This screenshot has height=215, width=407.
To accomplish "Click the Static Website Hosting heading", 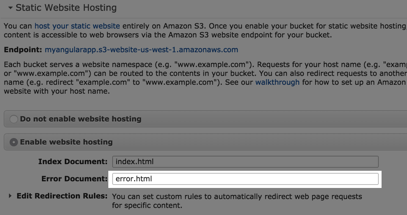I will pos(66,8).
